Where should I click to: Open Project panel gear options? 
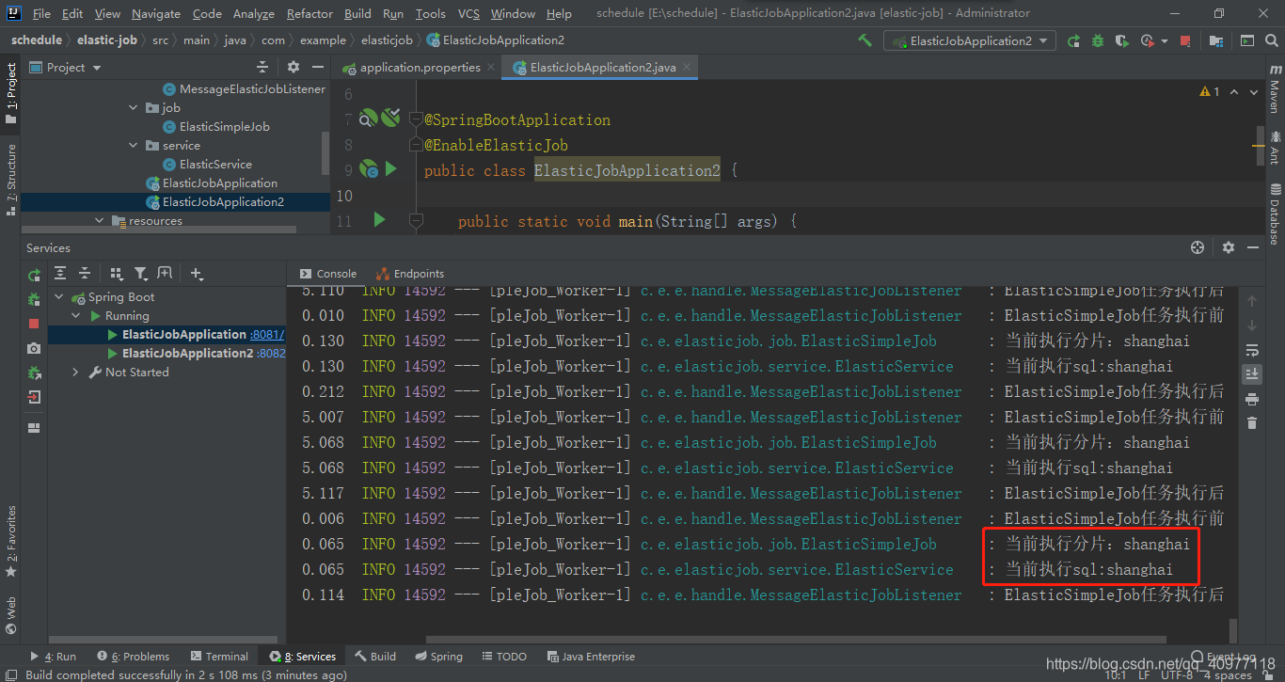293,67
